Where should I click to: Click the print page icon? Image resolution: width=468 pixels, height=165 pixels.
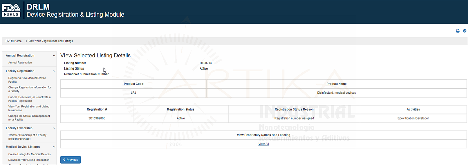(x=458, y=31)
